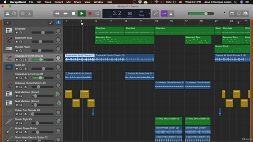Image resolution: width=253 pixels, height=142 pixels.
Task: Open the Record menu
Action: (59, 2)
